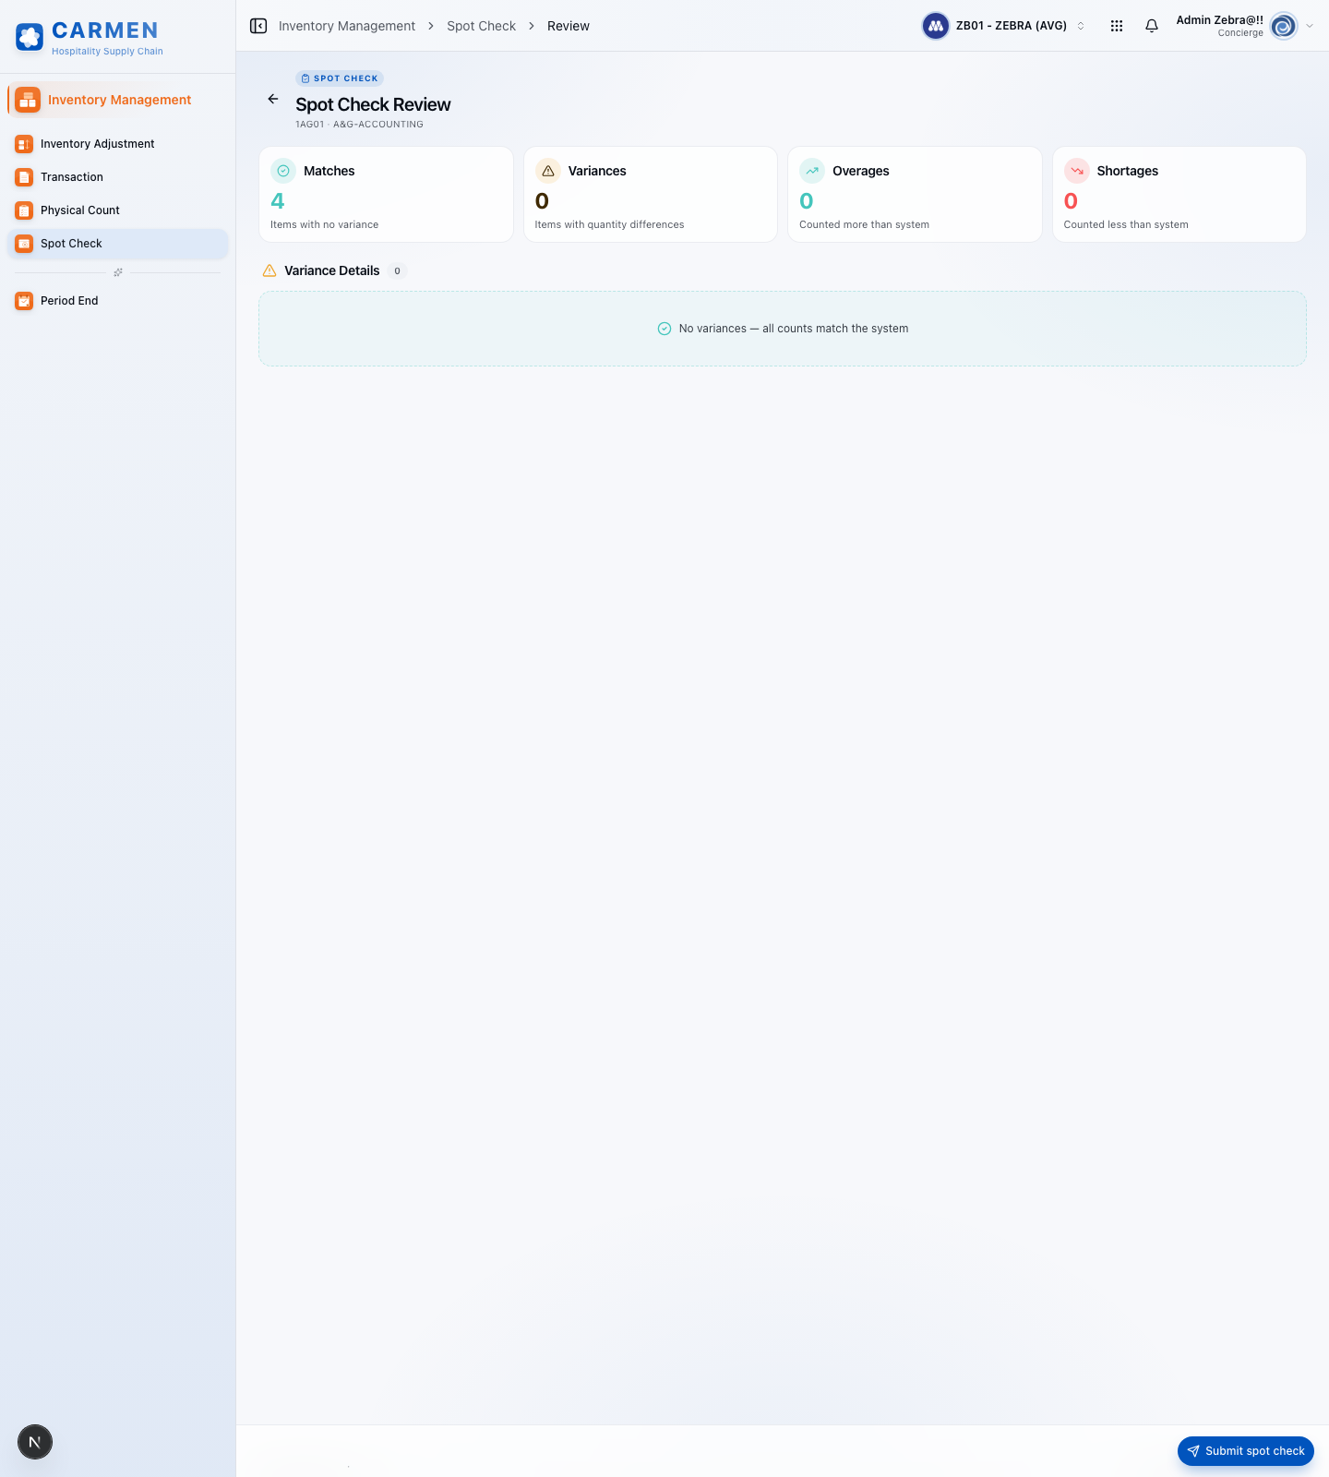The height and width of the screenshot is (1477, 1329).
Task: Click the Overages count 0
Action: pyautogui.click(x=807, y=201)
